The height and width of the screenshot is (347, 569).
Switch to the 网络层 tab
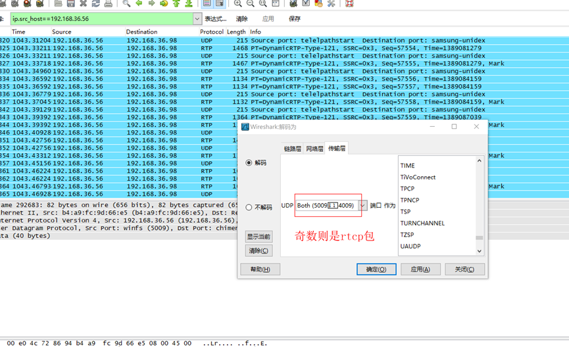(x=314, y=149)
